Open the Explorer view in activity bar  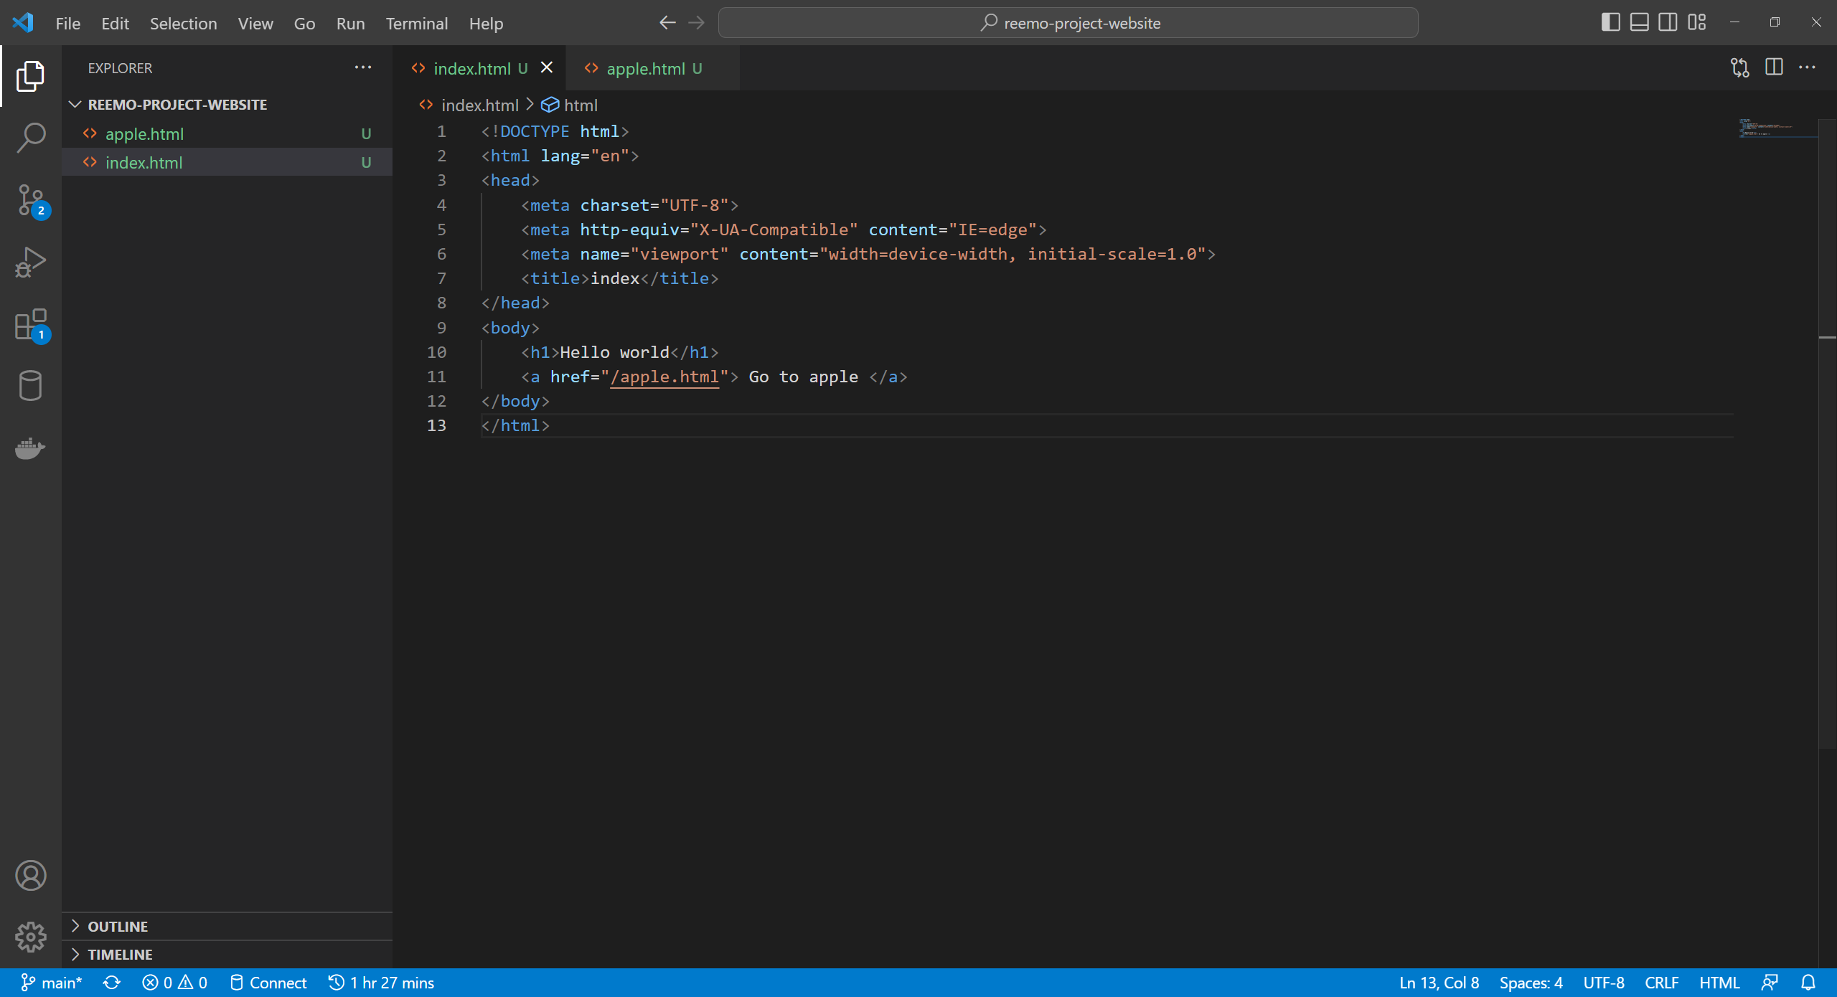click(30, 76)
